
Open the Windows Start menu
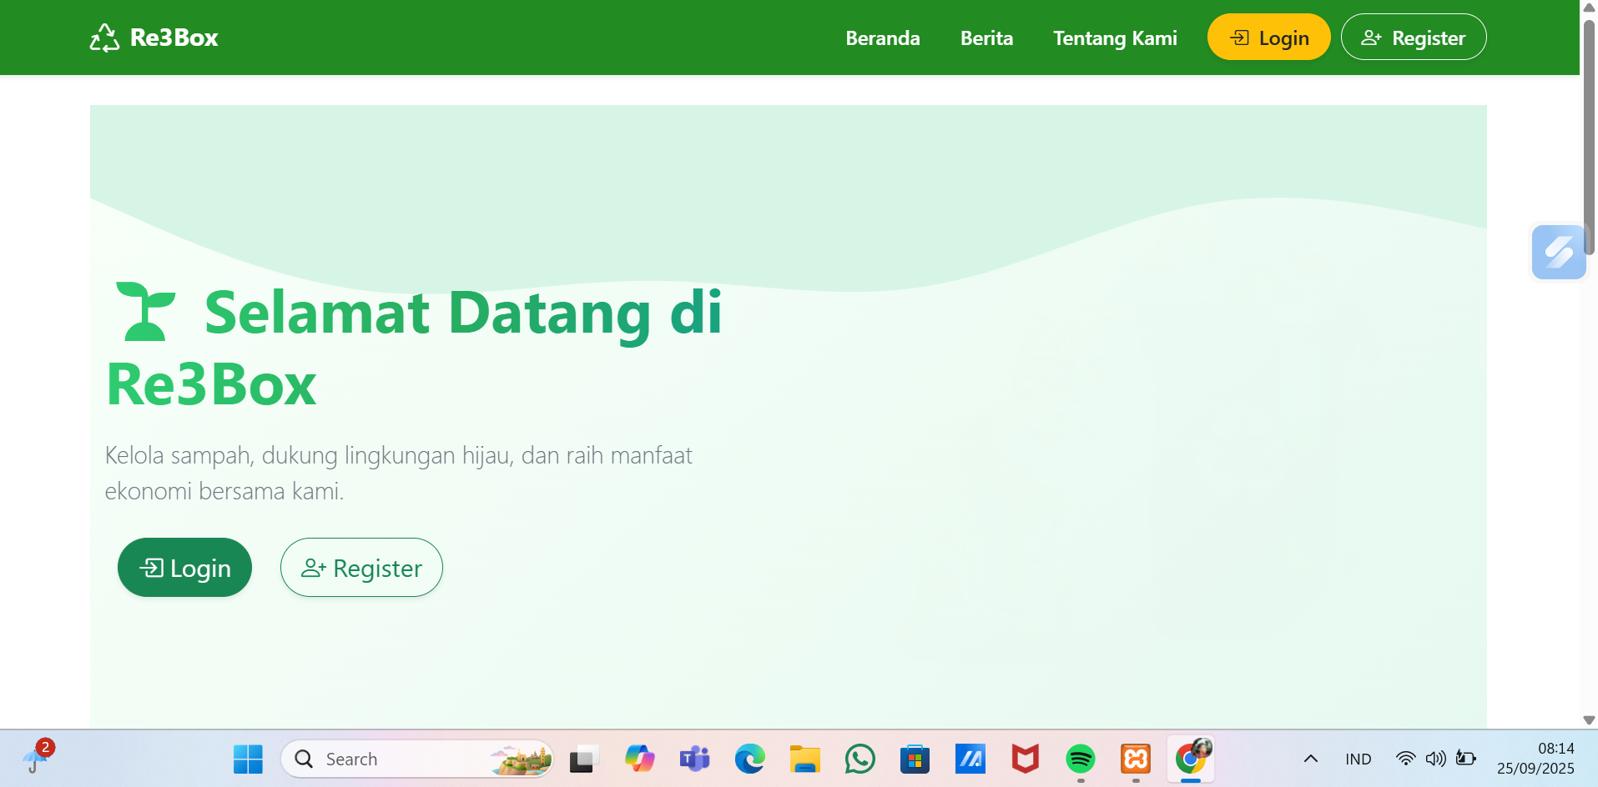click(248, 759)
